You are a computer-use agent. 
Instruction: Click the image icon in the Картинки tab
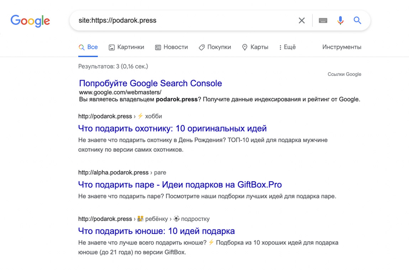112,47
